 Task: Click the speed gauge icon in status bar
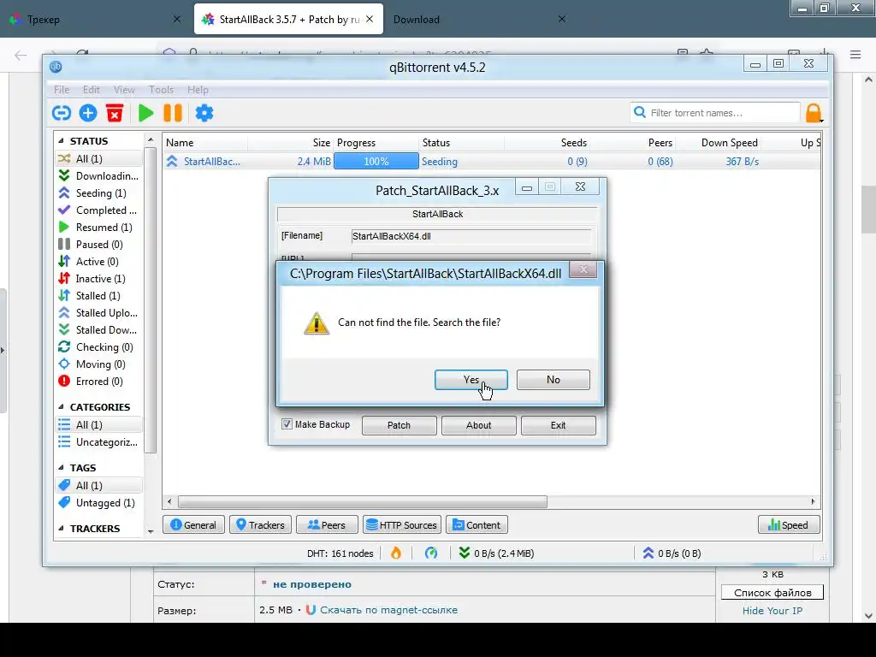coord(431,553)
